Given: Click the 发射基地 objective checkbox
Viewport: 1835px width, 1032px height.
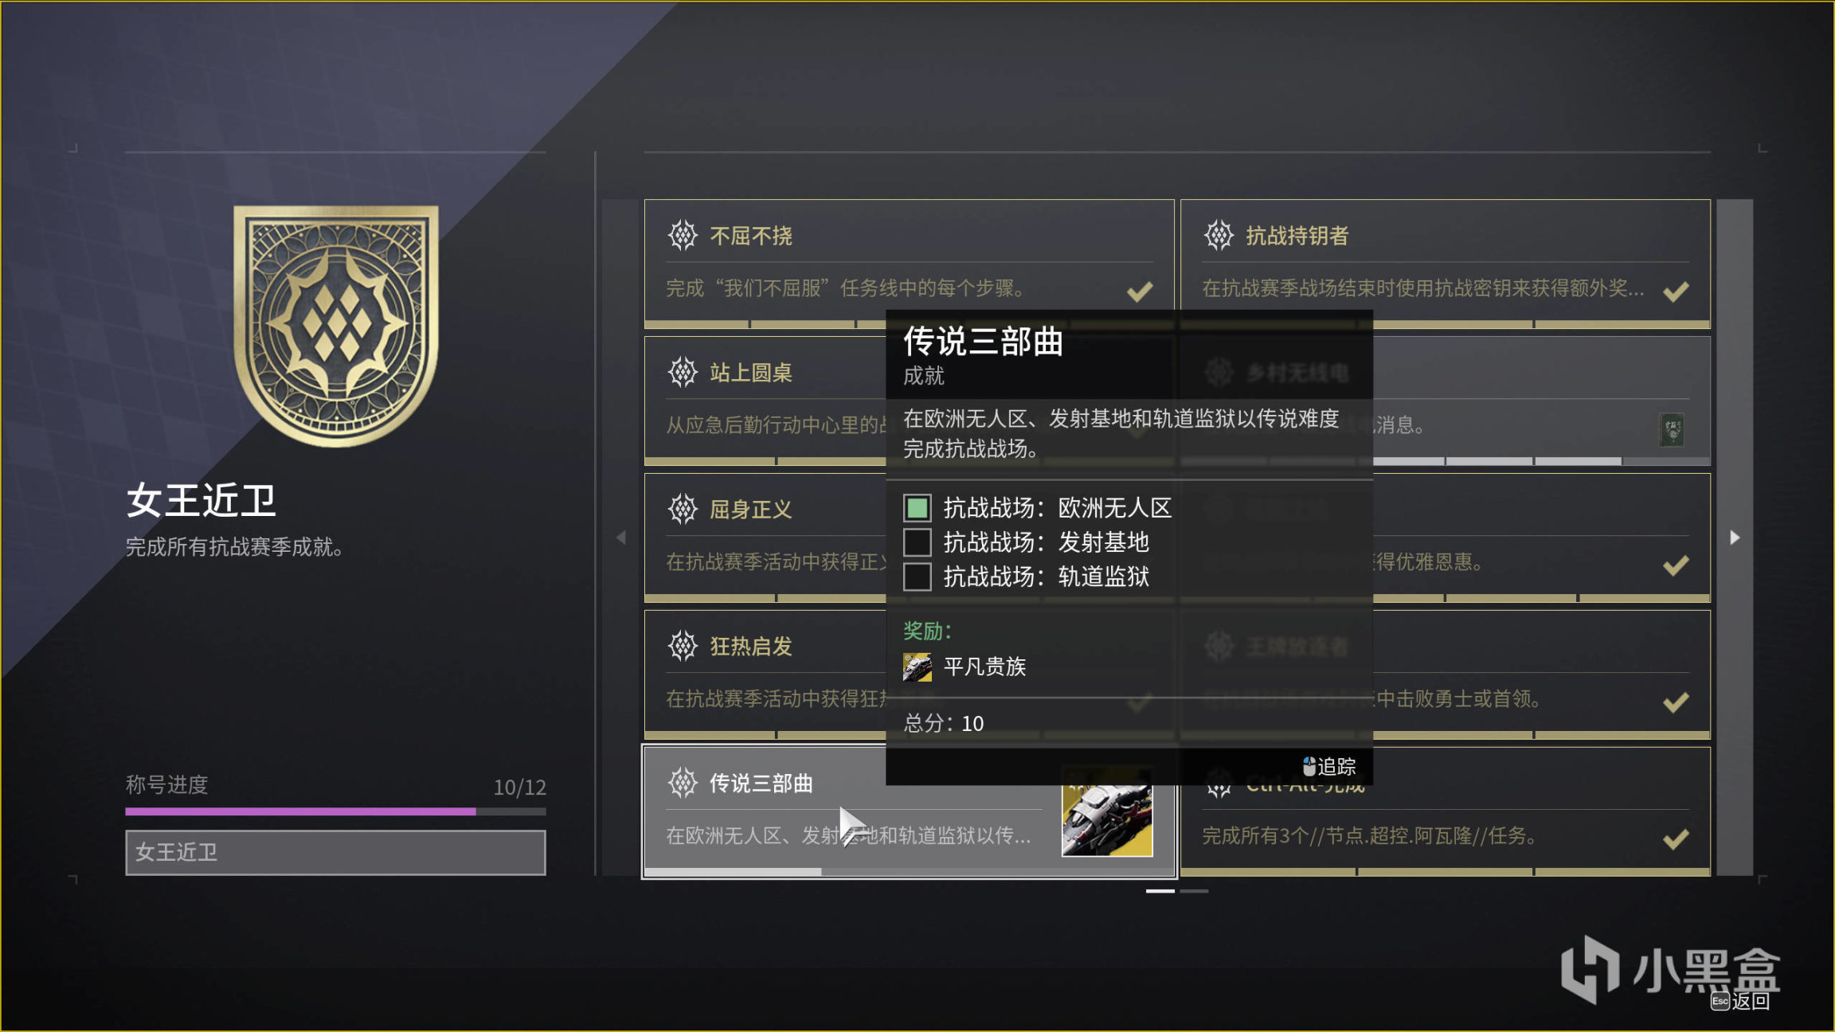Looking at the screenshot, I should point(917,541).
